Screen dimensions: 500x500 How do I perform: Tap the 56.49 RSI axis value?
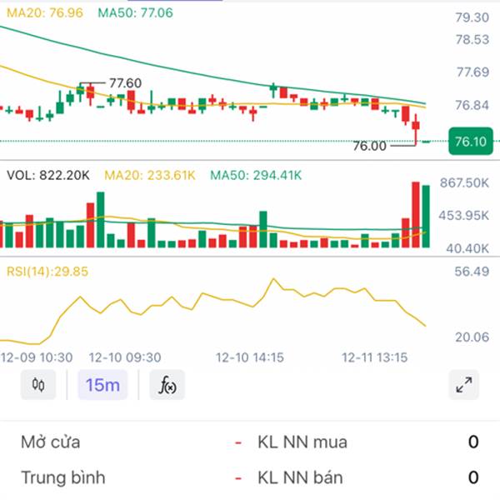click(472, 272)
